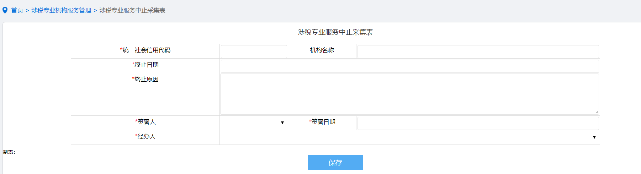Go to 首页 via breadcrumb link
This screenshot has width=641, height=174.
(x=17, y=11)
